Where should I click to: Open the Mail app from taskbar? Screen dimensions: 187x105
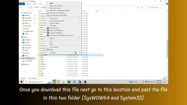click(x=75, y=82)
